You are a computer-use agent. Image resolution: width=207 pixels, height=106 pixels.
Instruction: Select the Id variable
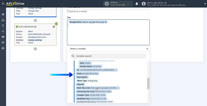pyautogui.click(x=97, y=70)
